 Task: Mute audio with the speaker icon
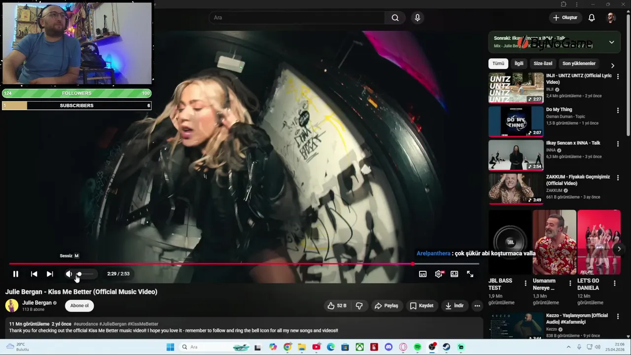[x=69, y=274]
